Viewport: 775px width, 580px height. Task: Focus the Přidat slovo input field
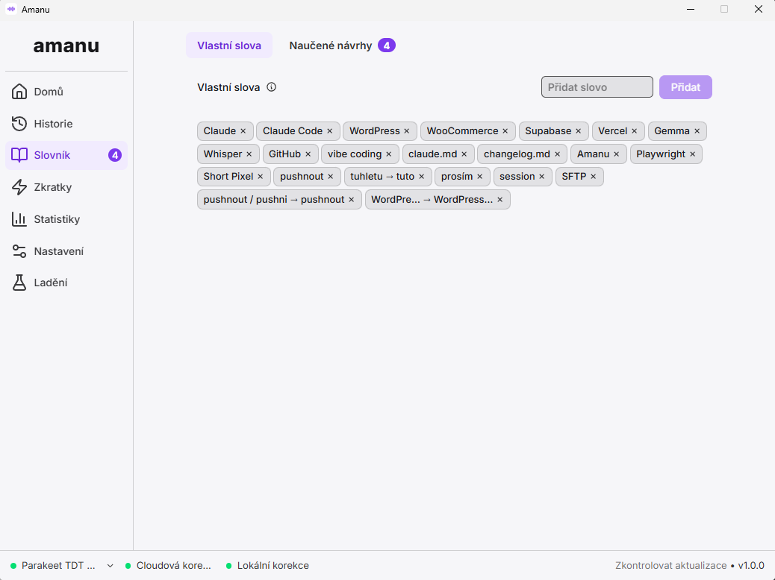(597, 87)
